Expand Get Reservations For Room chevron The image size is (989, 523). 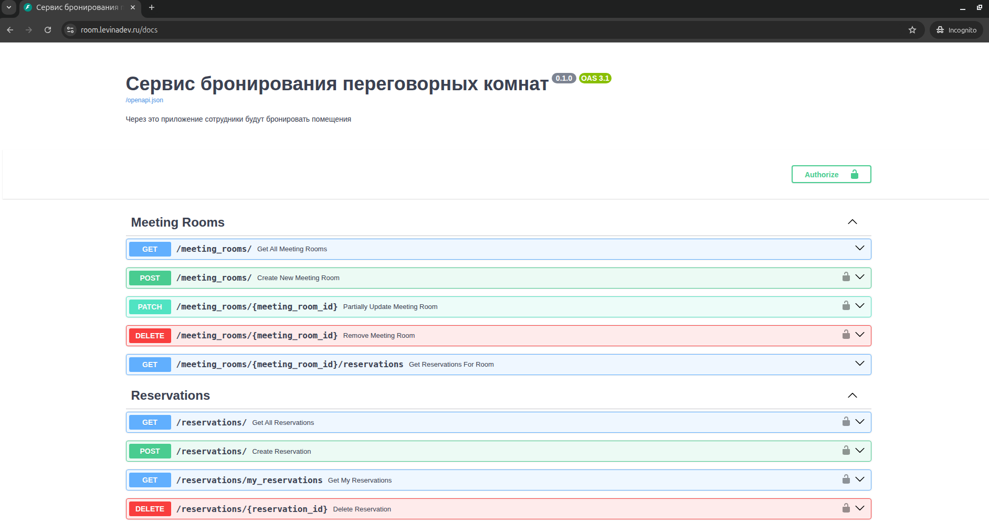pyautogui.click(x=860, y=364)
